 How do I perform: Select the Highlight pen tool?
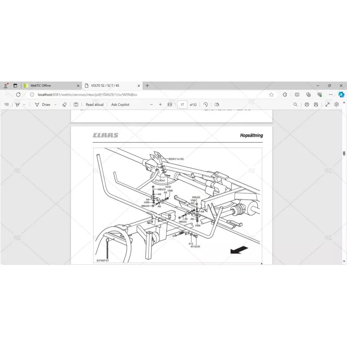click(17, 105)
